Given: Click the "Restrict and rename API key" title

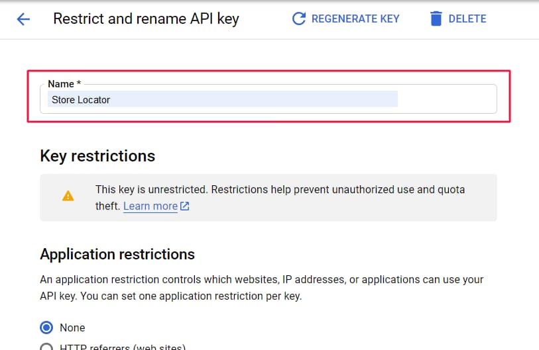Looking at the screenshot, I should (146, 19).
